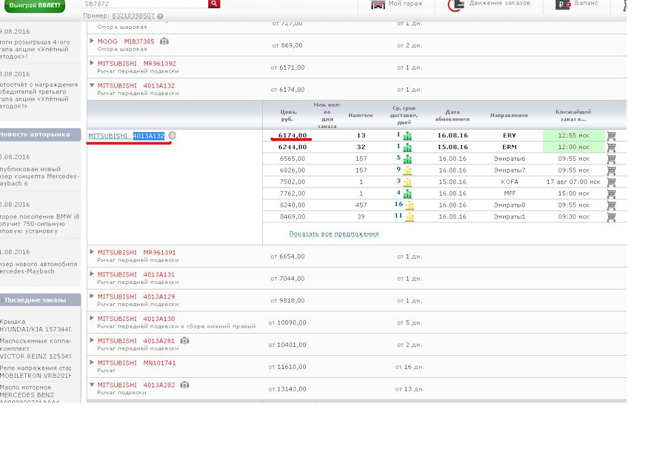Click delivery statistics chart in 7502,00 row
The height and width of the screenshot is (464, 657).
(407, 182)
